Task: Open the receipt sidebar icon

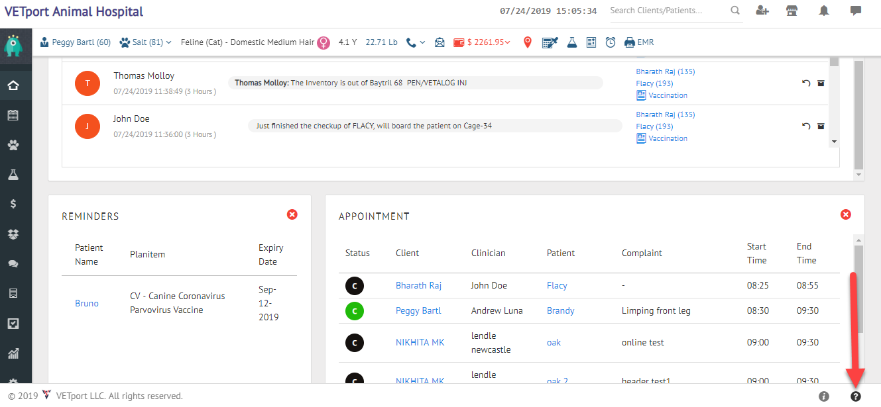Action: click(13, 293)
